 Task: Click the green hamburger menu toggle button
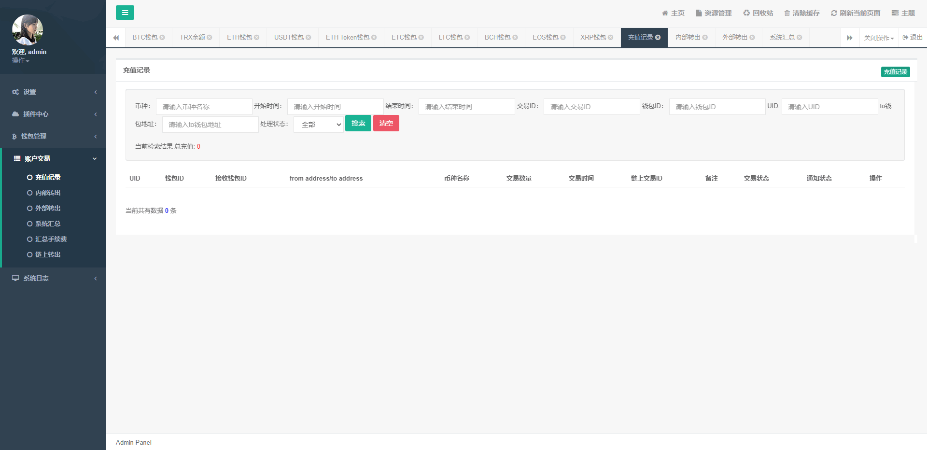coord(125,13)
